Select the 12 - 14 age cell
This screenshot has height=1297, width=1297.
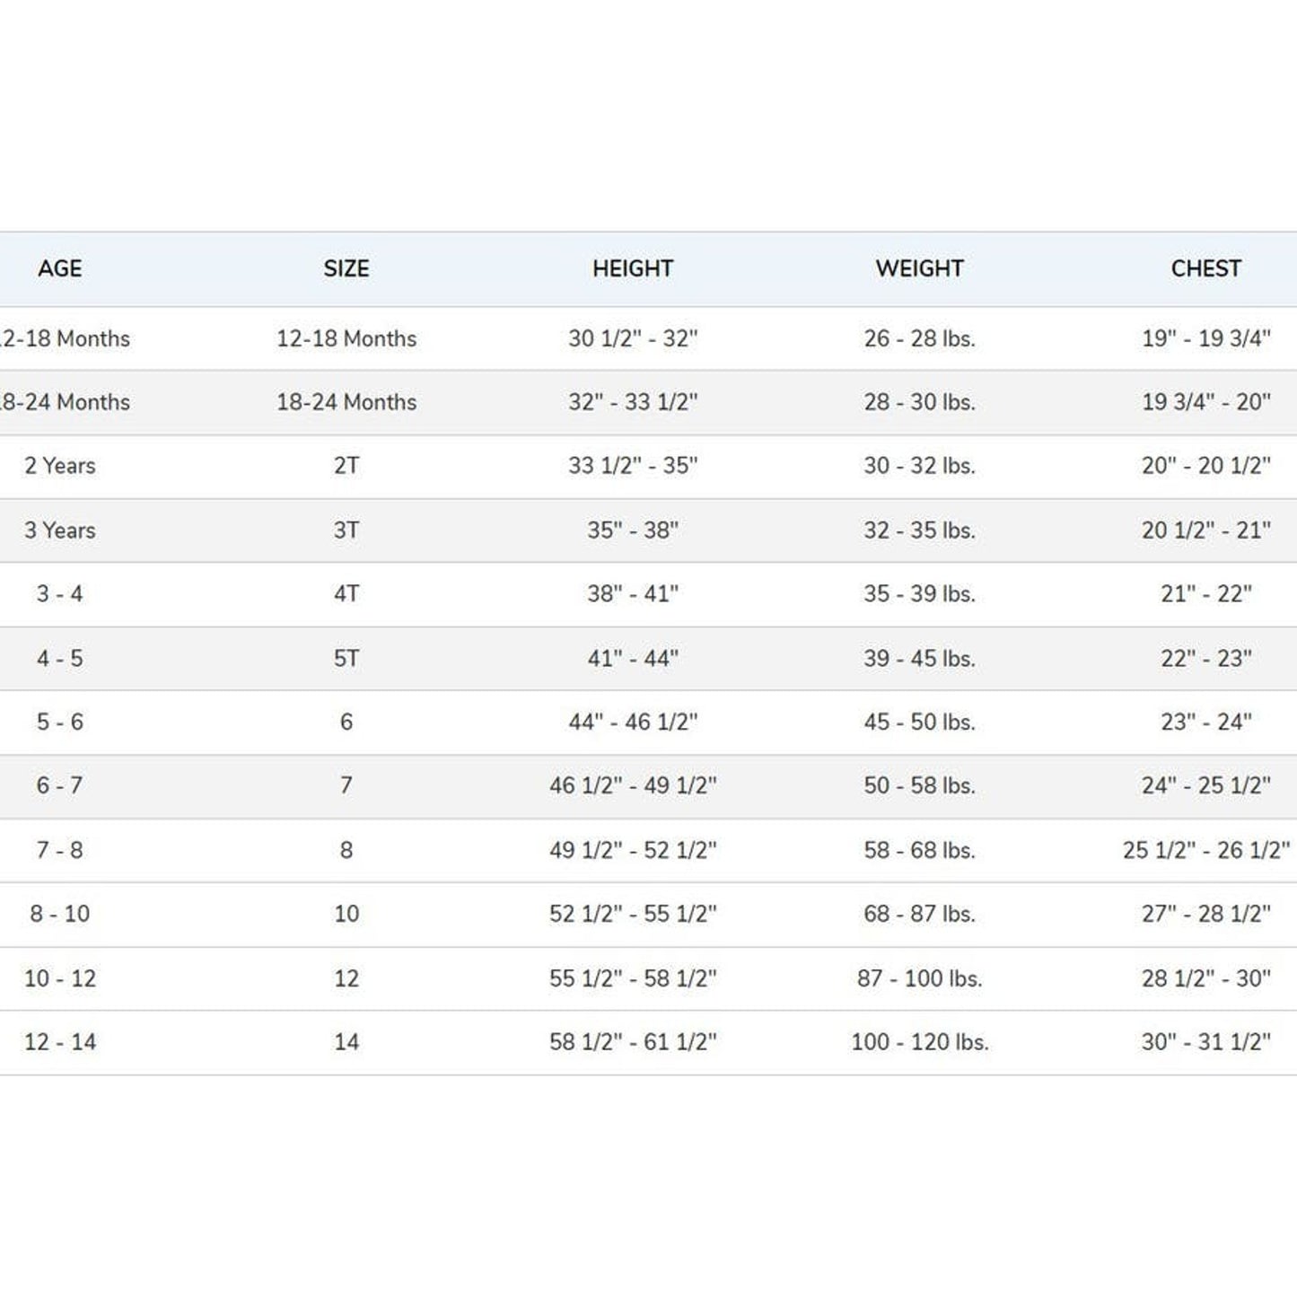point(60,1042)
